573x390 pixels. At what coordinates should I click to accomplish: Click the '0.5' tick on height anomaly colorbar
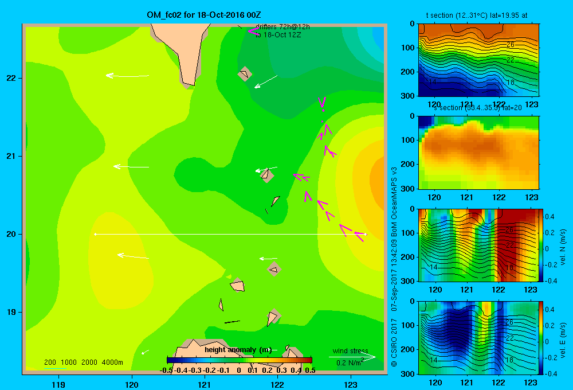point(310,370)
